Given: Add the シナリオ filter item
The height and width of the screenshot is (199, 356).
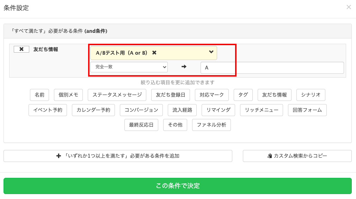Looking at the screenshot, I should tap(311, 95).
